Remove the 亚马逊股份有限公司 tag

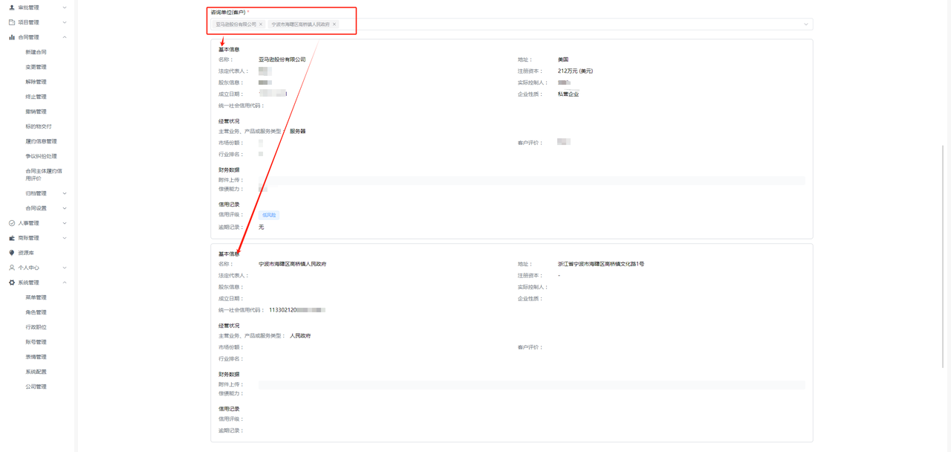pos(261,25)
